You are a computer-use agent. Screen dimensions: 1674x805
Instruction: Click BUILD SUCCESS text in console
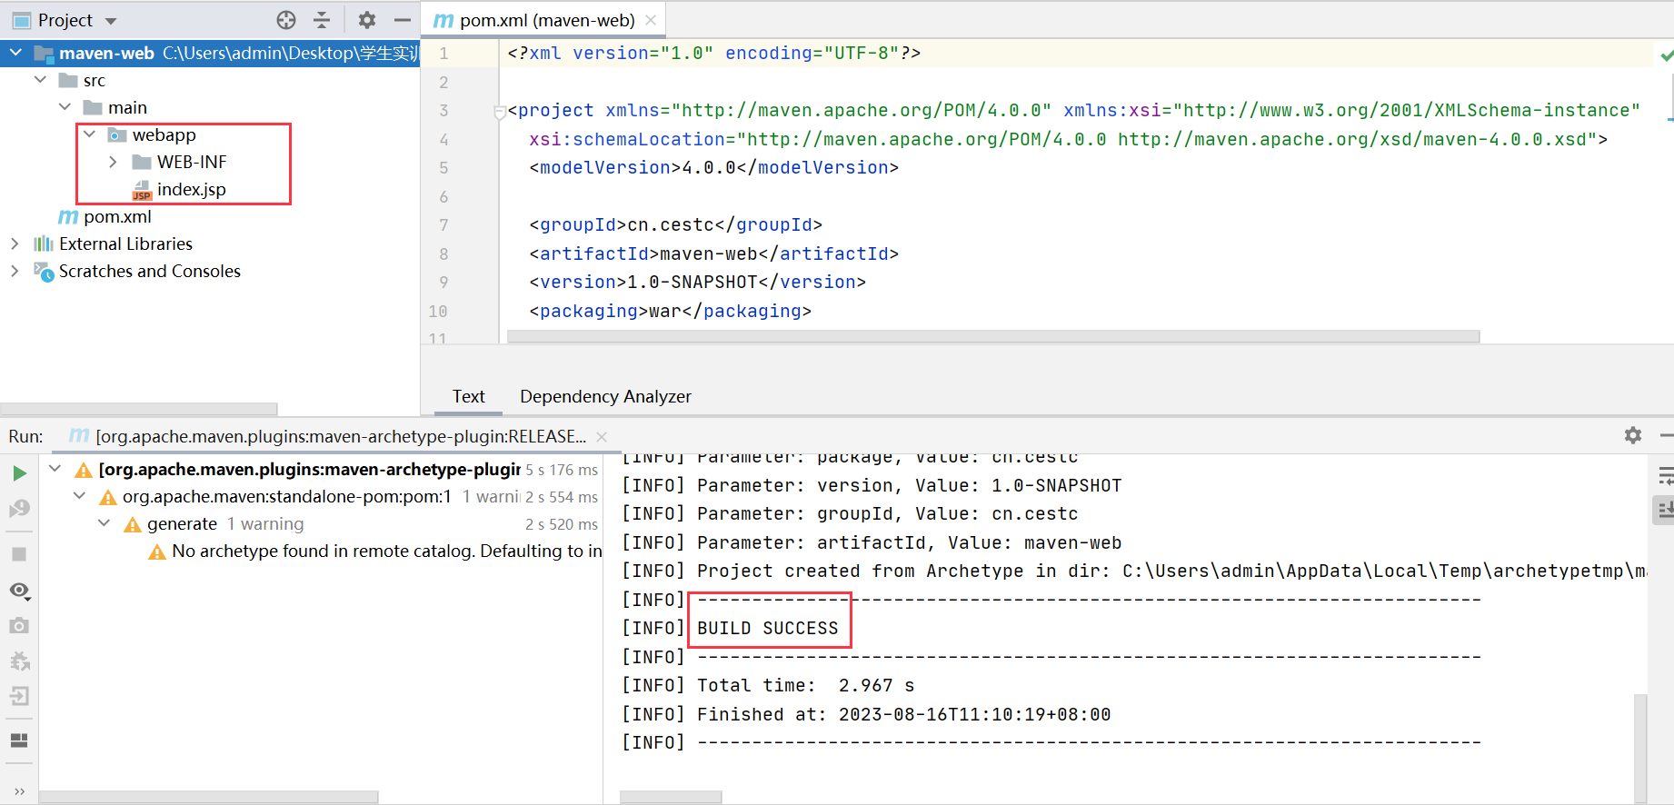coord(767,628)
